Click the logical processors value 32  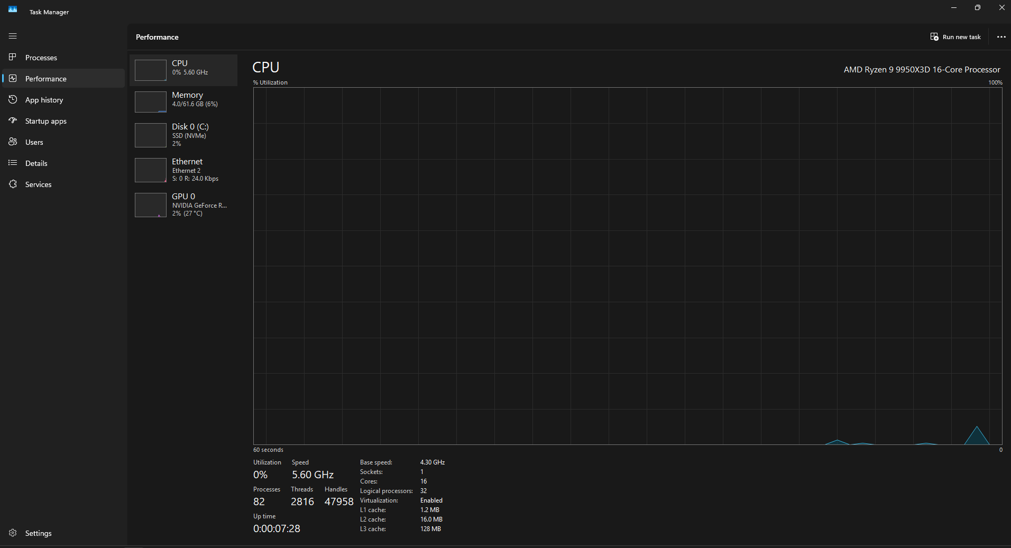424,491
